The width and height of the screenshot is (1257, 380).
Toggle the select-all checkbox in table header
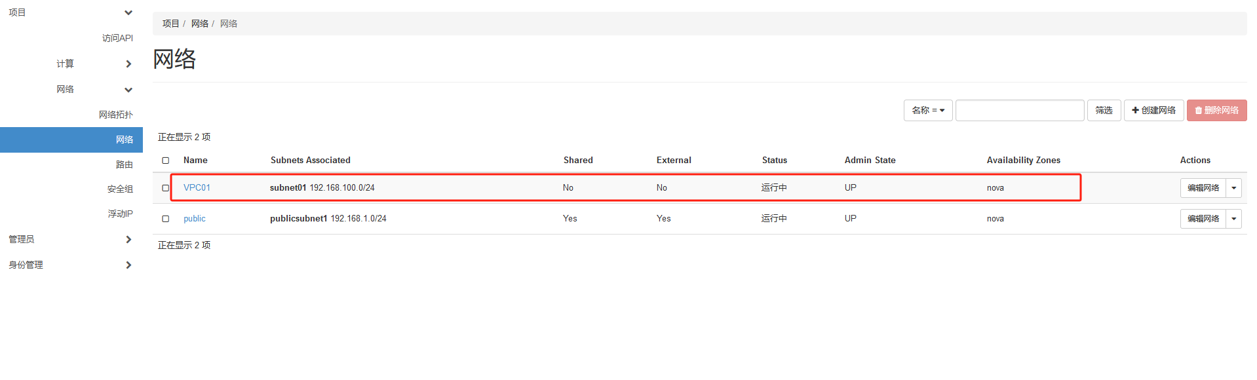[166, 161]
